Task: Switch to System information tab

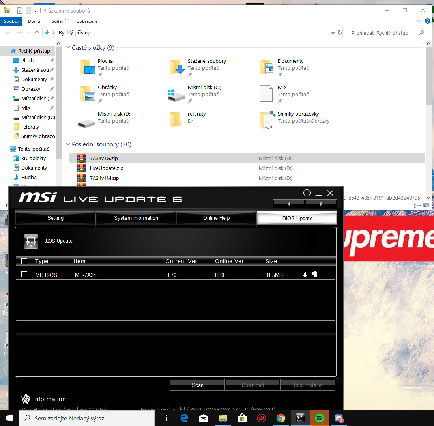Action: coord(136,218)
